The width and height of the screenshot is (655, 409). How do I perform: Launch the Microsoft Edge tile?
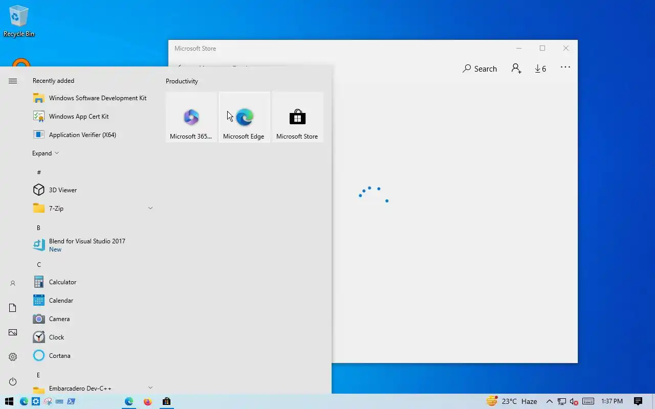coord(245,117)
